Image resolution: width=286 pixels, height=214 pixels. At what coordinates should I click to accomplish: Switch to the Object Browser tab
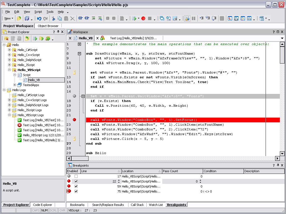pyautogui.click(x=48, y=26)
